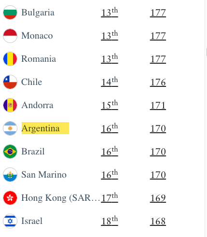Click Monaco's 177 score link
Image resolution: width=207 pixels, height=237 pixels.
(158, 36)
